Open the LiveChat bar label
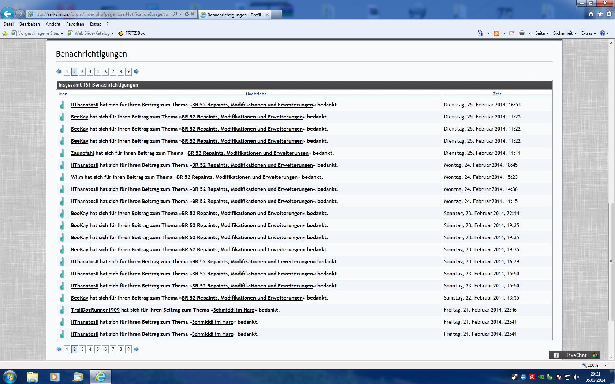615x384 pixels. pos(577,355)
